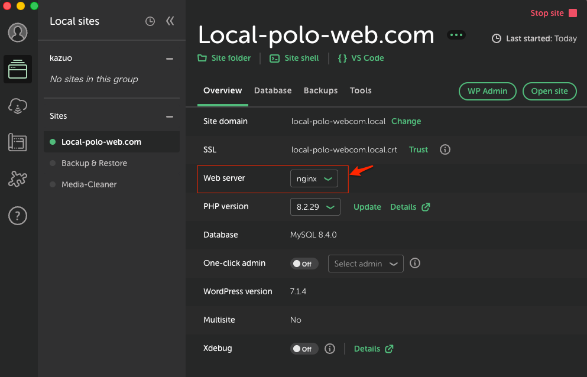Image resolution: width=587 pixels, height=377 pixels.
Task: Open Xdebug Details link
Action: click(x=374, y=349)
